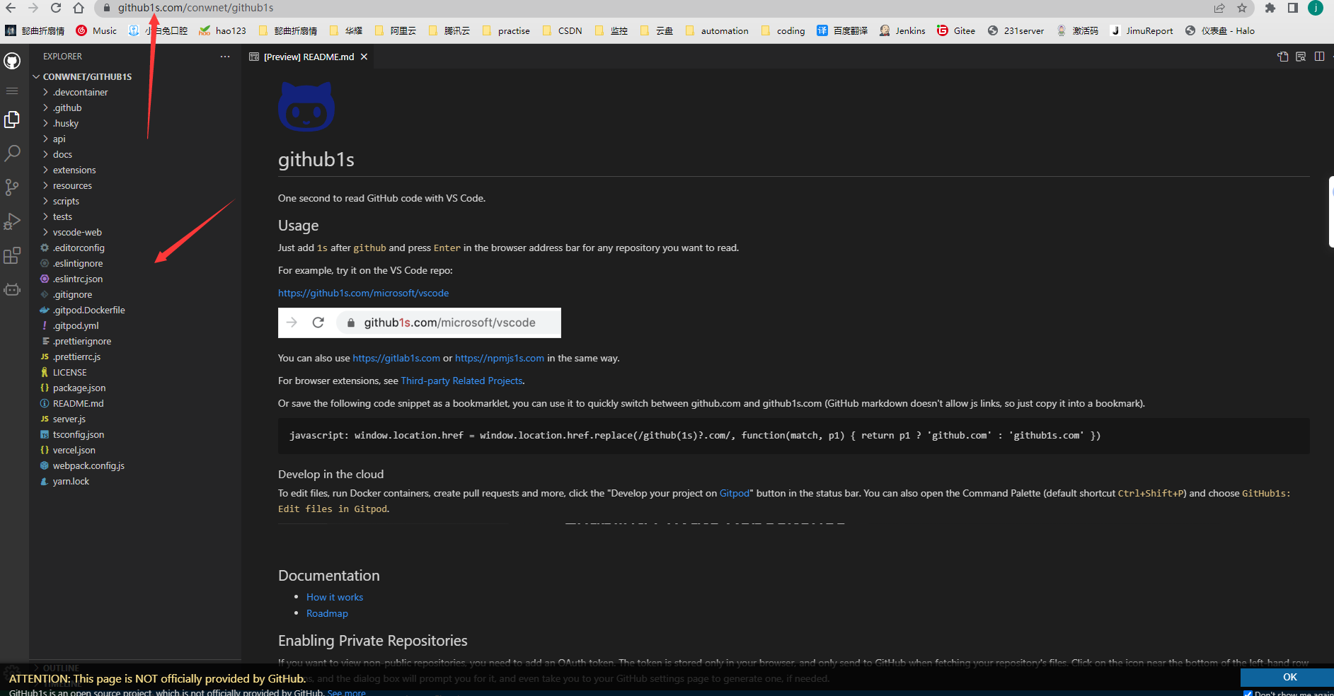The width and height of the screenshot is (1334, 696).
Task: Click the OK button on the attention banner
Action: point(1289,677)
